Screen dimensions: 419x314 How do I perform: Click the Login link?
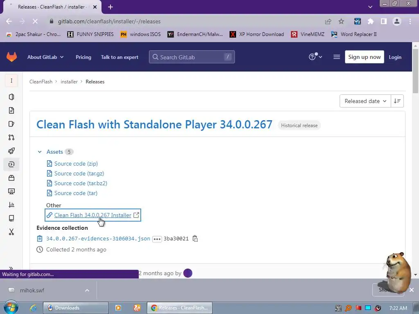(x=395, y=57)
